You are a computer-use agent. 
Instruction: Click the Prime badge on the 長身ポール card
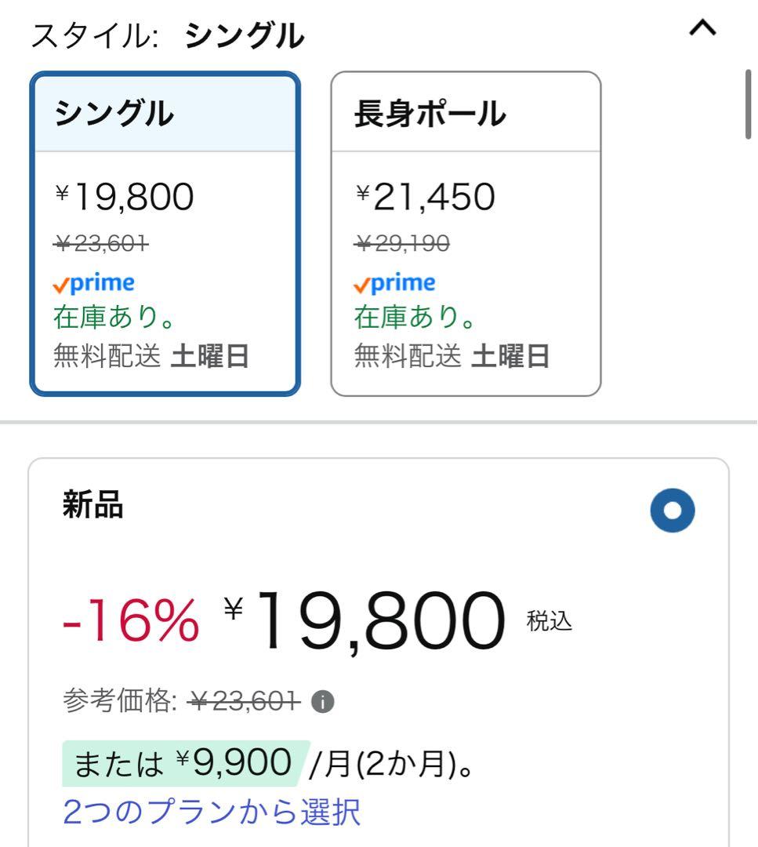pyautogui.click(x=394, y=282)
